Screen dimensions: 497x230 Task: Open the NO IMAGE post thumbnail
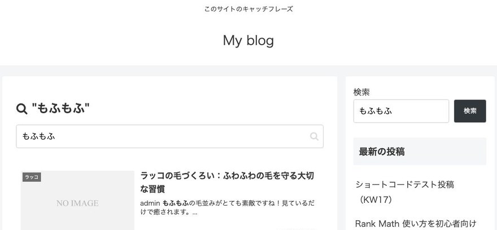(x=77, y=201)
